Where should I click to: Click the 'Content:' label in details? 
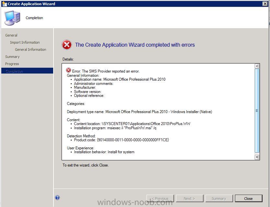pyautogui.click(x=74, y=120)
